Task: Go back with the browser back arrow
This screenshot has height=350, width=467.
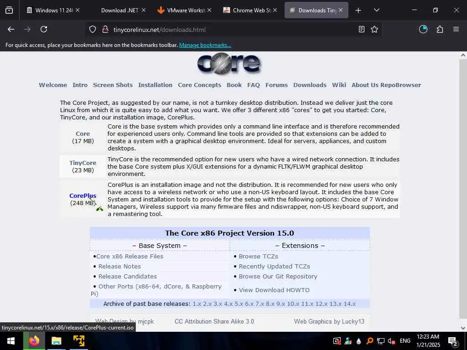Action: click(x=11, y=29)
